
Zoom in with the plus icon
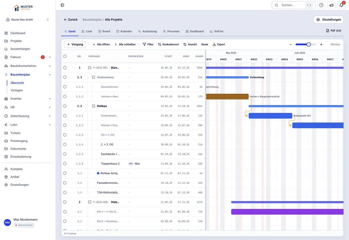(321, 45)
